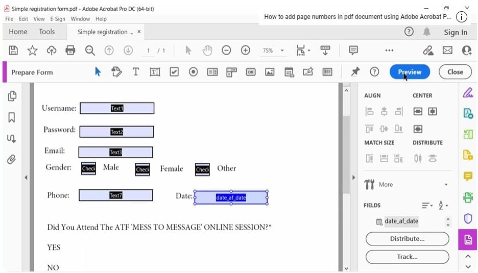Viewport: 478px width, 273px height.
Task: Select date_af_date in the Fields list
Action: tap(401, 221)
